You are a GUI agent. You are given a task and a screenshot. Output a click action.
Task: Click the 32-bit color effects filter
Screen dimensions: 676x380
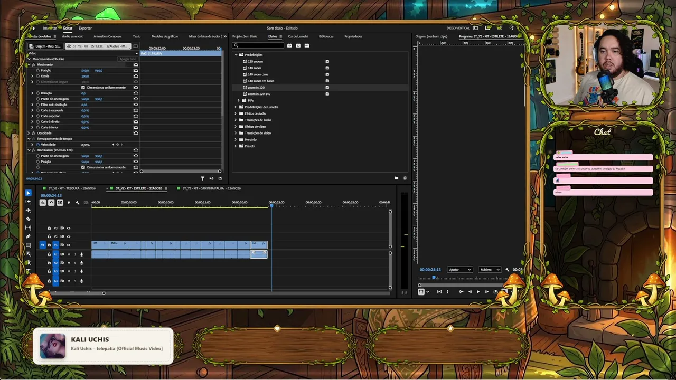click(298, 45)
